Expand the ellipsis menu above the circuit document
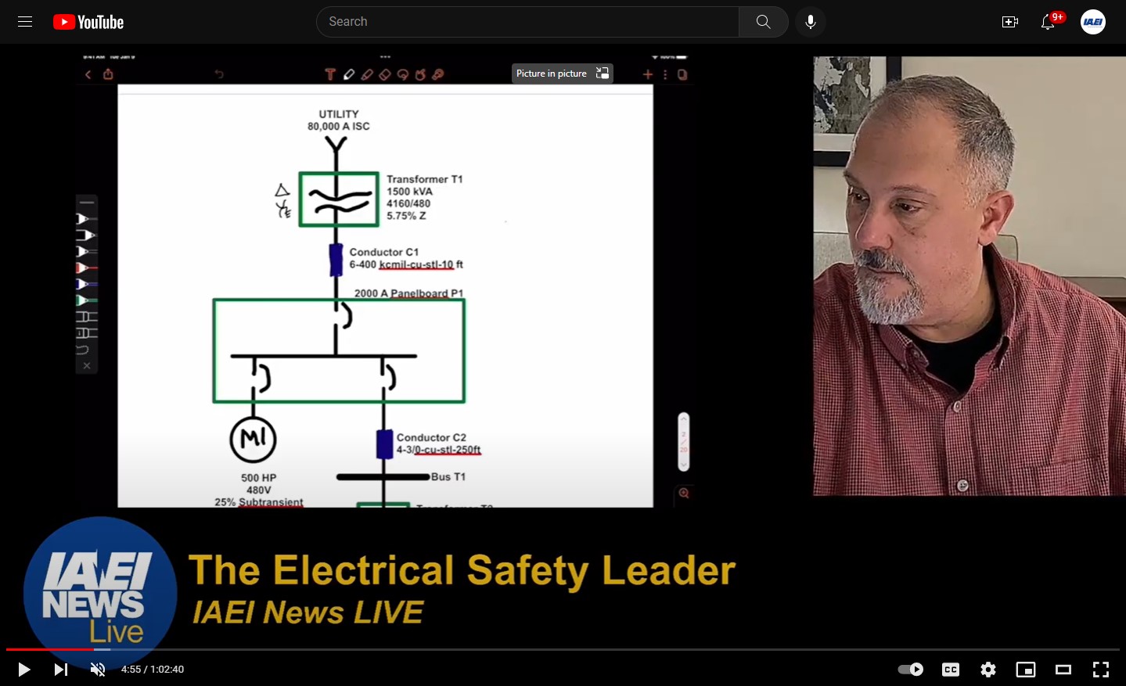The height and width of the screenshot is (686, 1126). point(385,56)
